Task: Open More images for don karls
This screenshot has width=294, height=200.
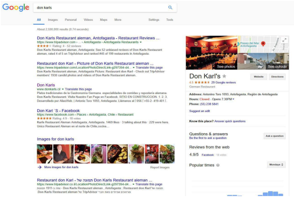Action: click(x=61, y=167)
